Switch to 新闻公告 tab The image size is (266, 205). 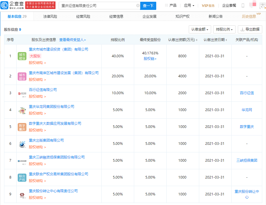coord(215,17)
